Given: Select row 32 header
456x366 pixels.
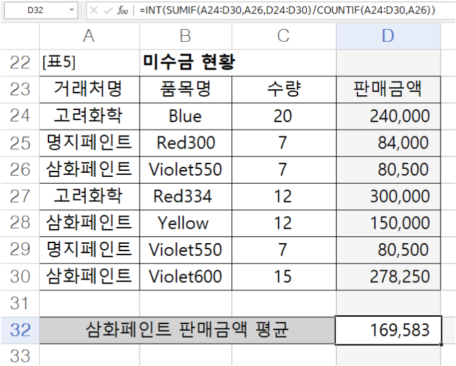Looking at the screenshot, I should point(20,330).
